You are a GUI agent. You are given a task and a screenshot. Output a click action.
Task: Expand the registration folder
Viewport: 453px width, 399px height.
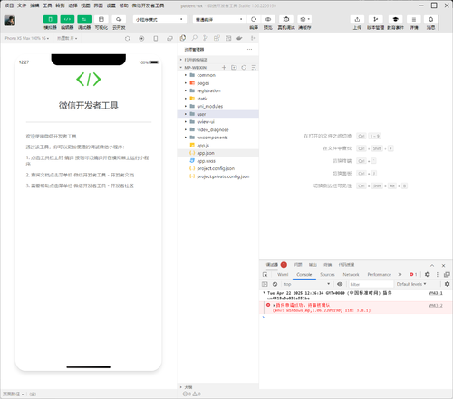pos(218,90)
